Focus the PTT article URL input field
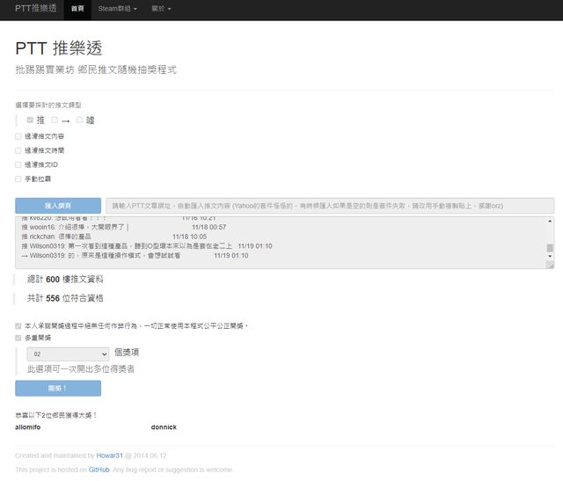563x481 pixels. click(x=330, y=206)
